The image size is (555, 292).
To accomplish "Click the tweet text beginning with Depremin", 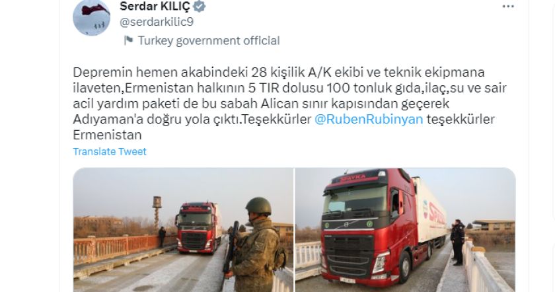I will [x=289, y=103].
